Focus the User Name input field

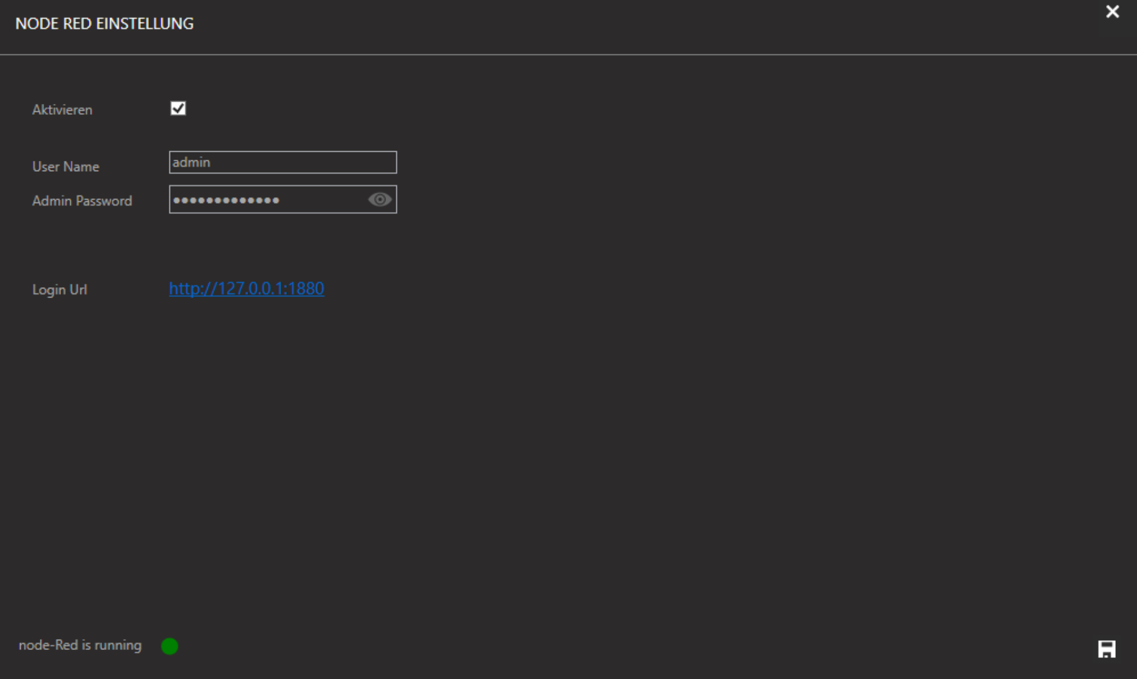283,163
